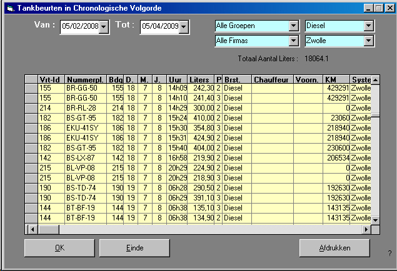Expand the Alle Firmas combo box
The height and width of the screenshot is (271, 397).
click(293, 41)
